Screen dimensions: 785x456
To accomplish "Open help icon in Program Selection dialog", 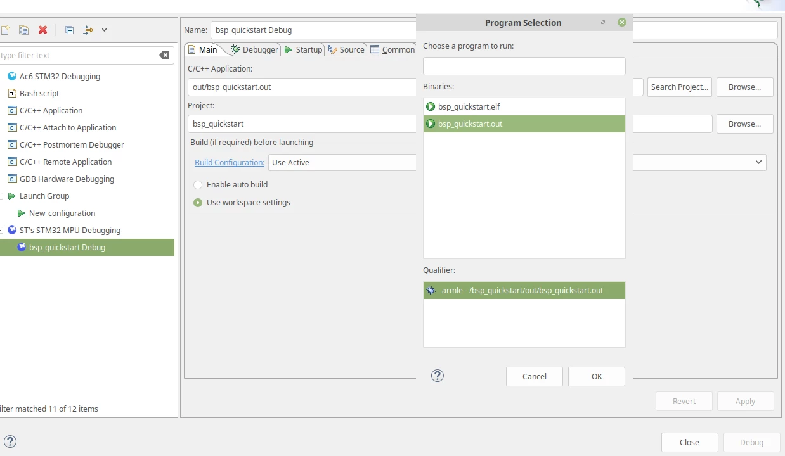I will click(438, 376).
